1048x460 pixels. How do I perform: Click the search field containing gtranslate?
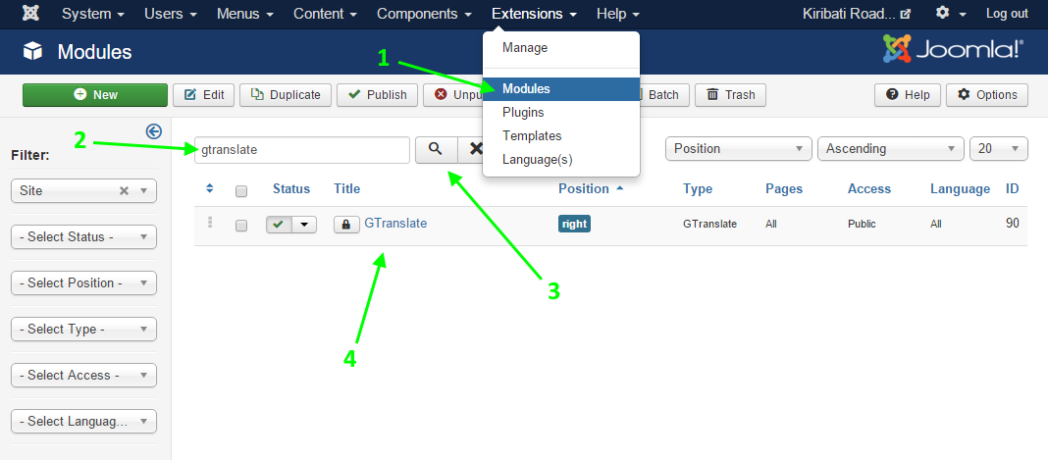[302, 150]
